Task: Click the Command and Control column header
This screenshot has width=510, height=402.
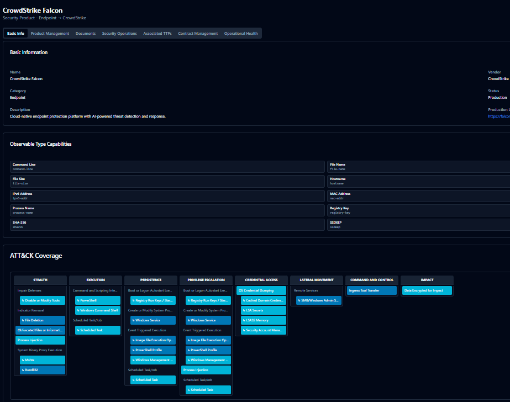Action: (x=372, y=280)
